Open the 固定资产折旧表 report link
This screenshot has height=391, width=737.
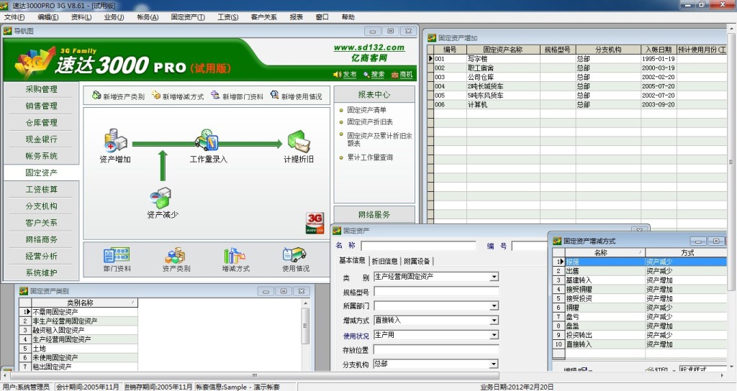click(370, 122)
